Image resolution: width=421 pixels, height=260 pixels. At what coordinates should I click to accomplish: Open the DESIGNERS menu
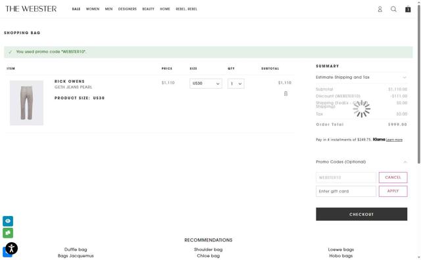[127, 9]
